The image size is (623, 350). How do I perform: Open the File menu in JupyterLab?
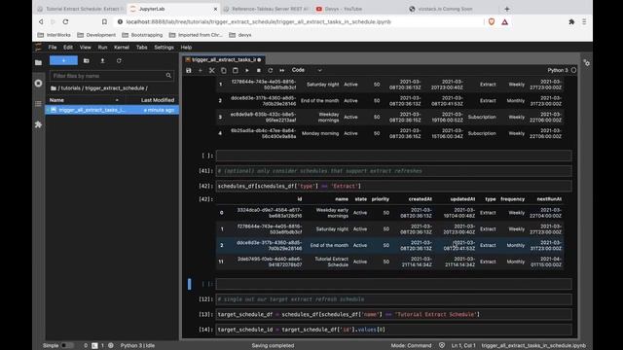point(53,48)
